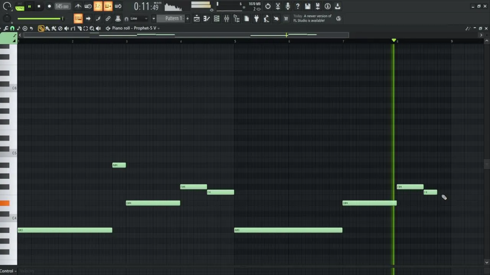Image resolution: width=490 pixels, height=275 pixels.
Task: Toggle the 3-2-1 recording countdown
Action: pos(98,6)
